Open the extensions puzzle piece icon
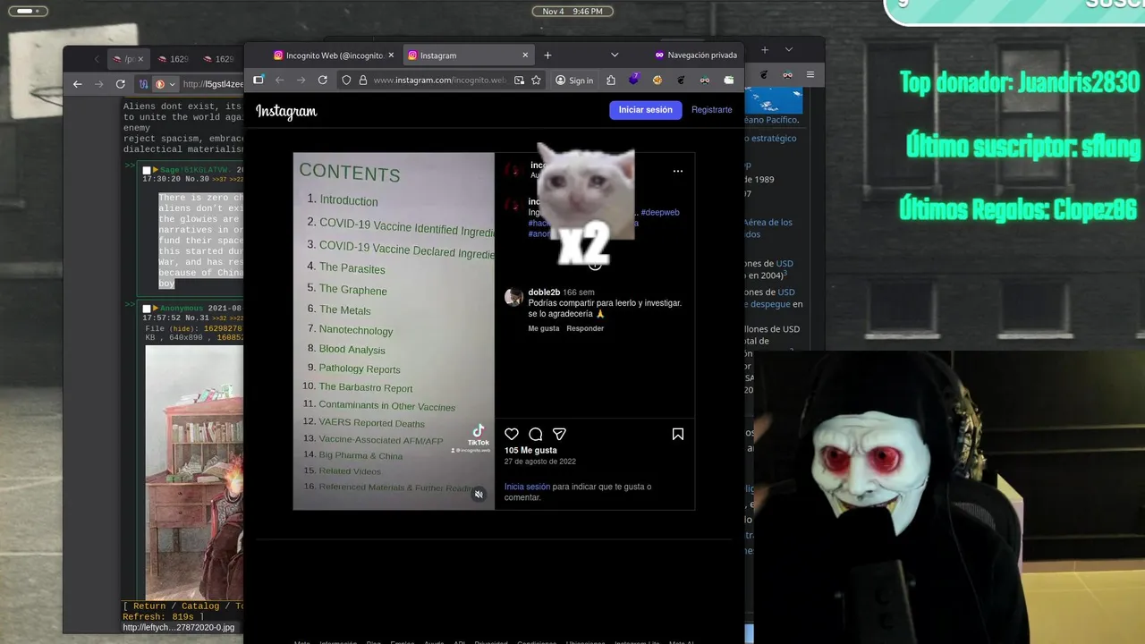Screen dimensions: 1145x644 611,80
